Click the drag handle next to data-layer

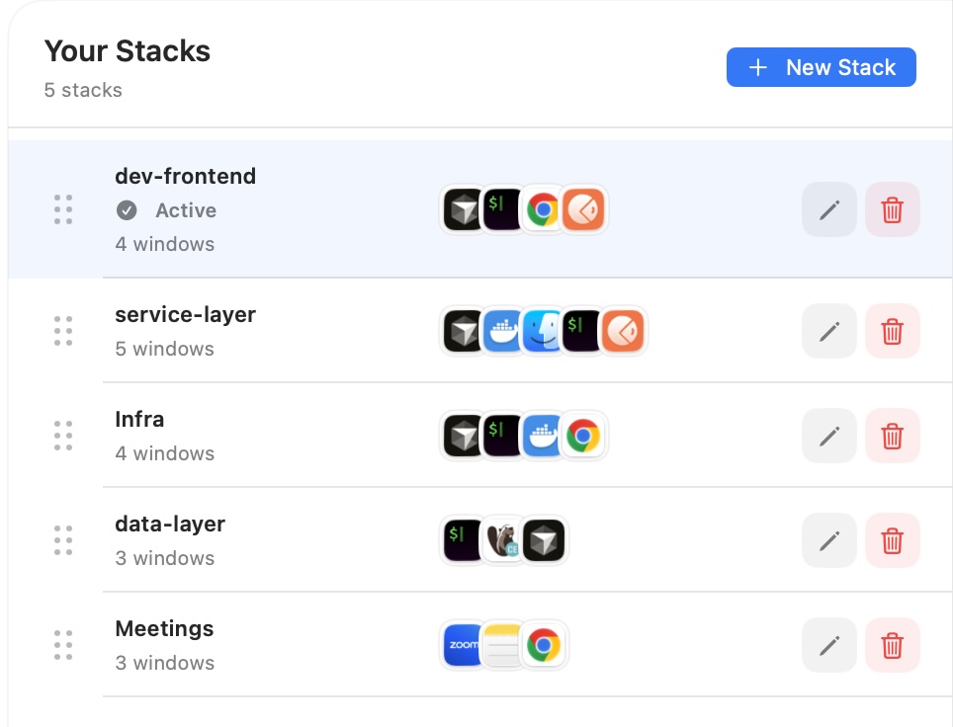[x=63, y=540]
